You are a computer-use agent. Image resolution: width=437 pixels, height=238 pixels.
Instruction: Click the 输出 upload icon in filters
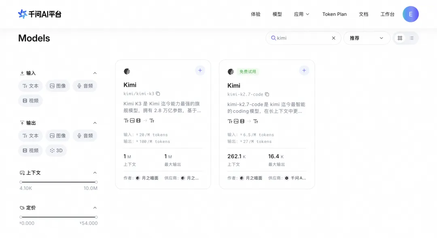coord(22,123)
